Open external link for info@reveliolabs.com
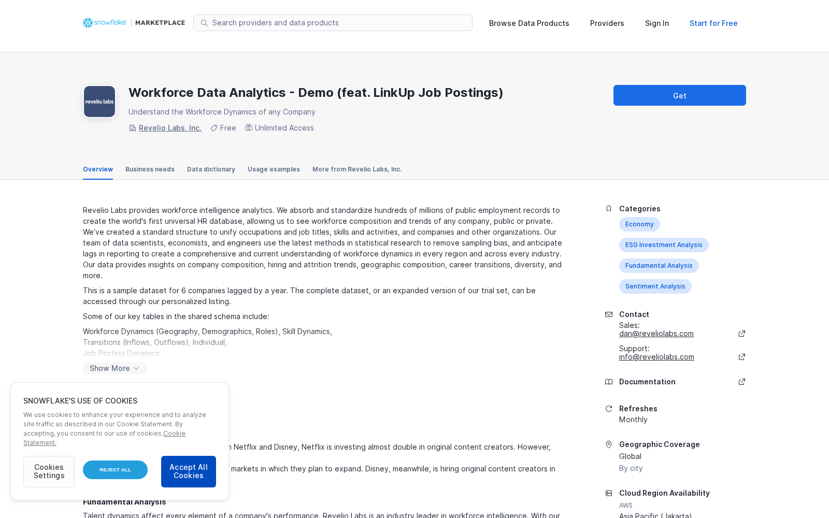 [x=742, y=357]
